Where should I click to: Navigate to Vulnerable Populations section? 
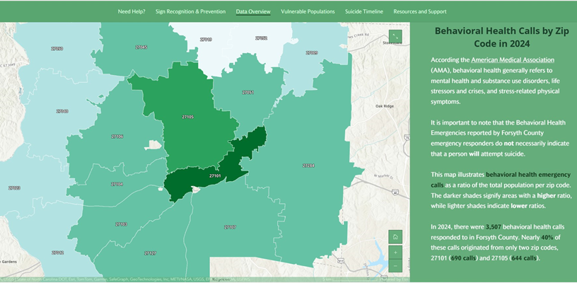pos(308,12)
